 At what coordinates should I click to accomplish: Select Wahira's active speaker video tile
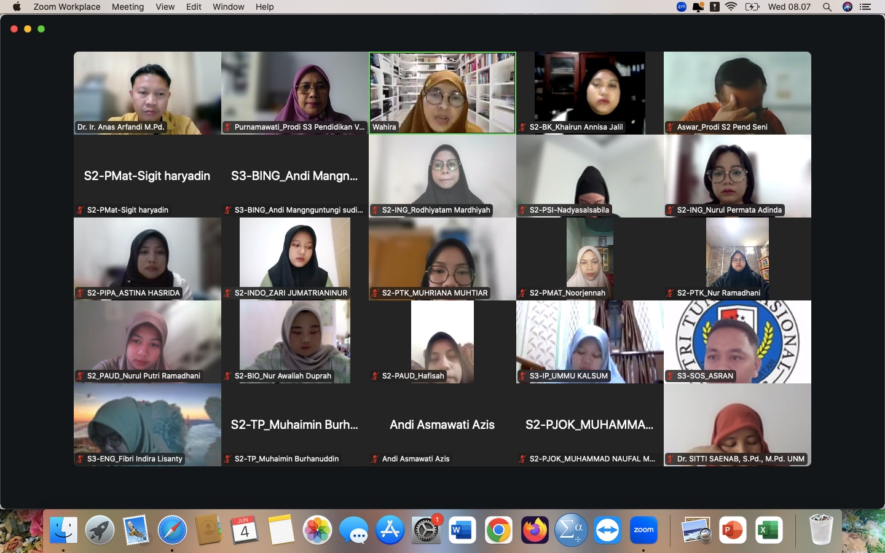[442, 93]
